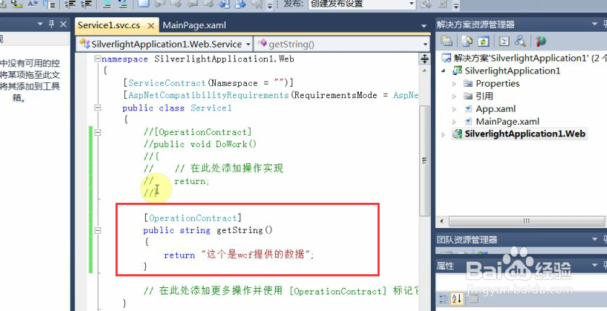Screen dimensions: 607x311
Task: Click the Solution Explorer Properties icon
Action: coord(447,41)
